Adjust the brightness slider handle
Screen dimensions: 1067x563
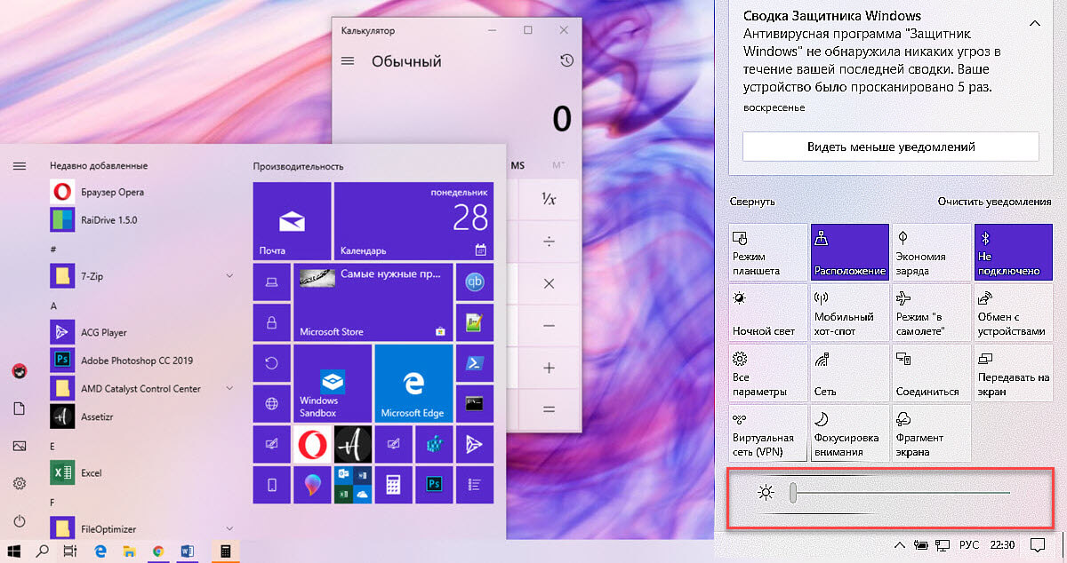(792, 492)
